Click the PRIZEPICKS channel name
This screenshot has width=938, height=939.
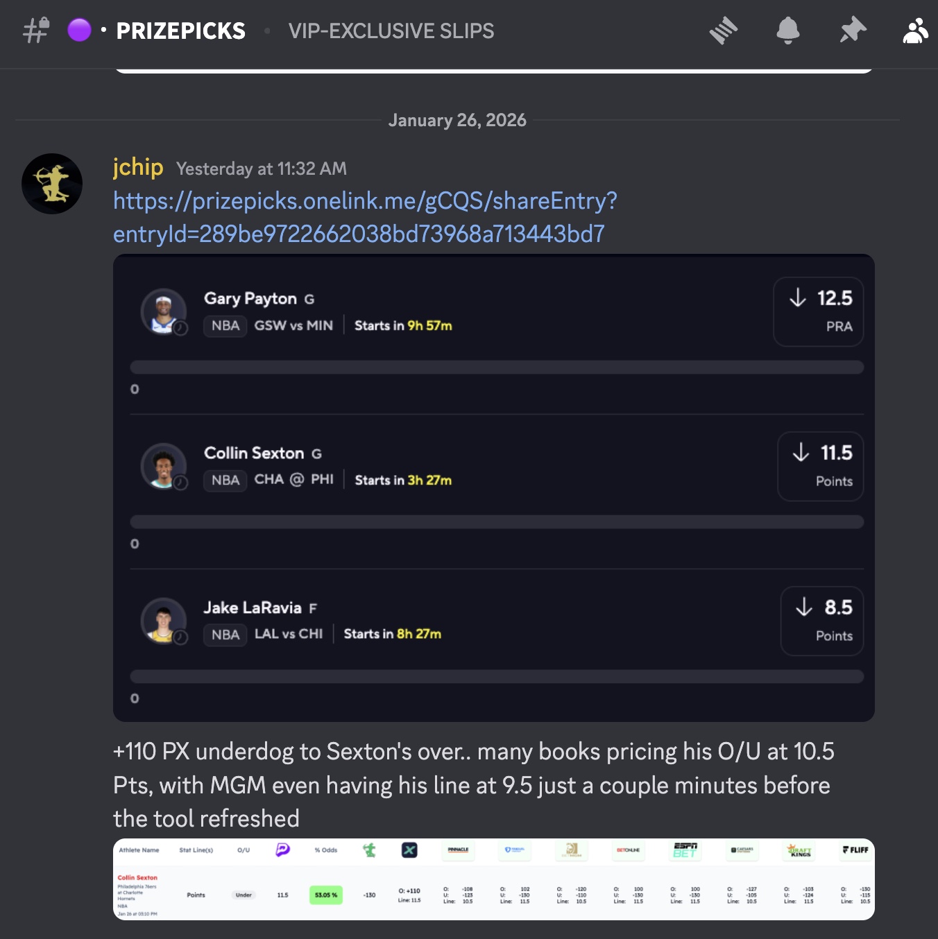[180, 31]
